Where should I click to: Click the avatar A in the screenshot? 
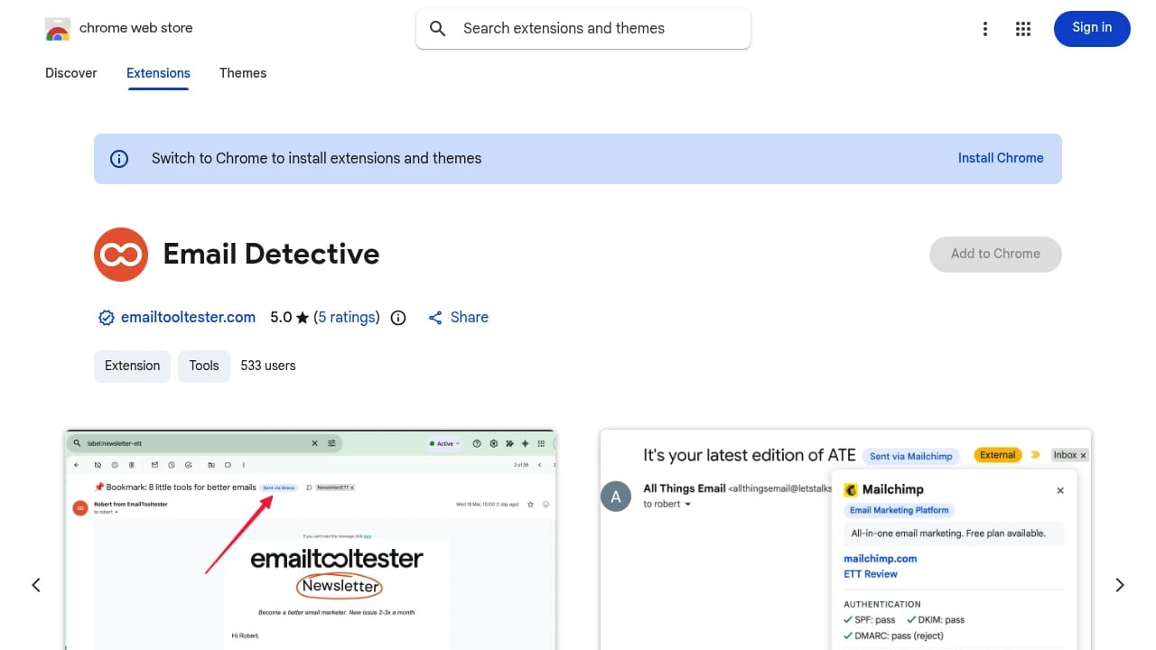(x=616, y=497)
